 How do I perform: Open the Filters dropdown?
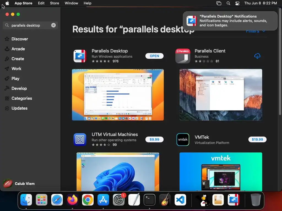255,31
